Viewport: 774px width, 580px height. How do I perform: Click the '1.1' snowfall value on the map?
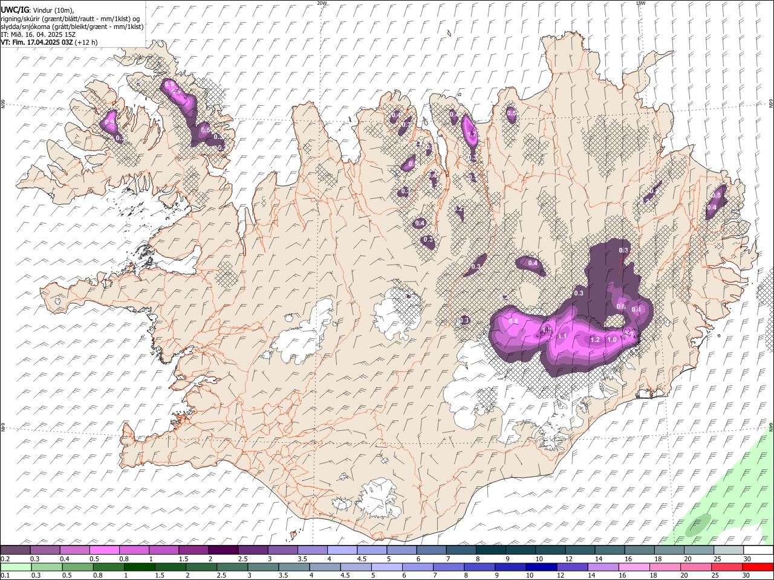(562, 337)
